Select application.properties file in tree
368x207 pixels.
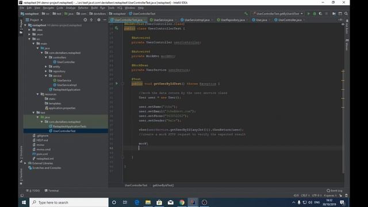pyautogui.click(x=62, y=108)
